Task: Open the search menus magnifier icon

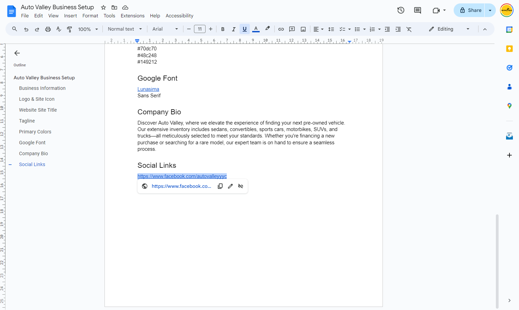Action: (x=15, y=29)
